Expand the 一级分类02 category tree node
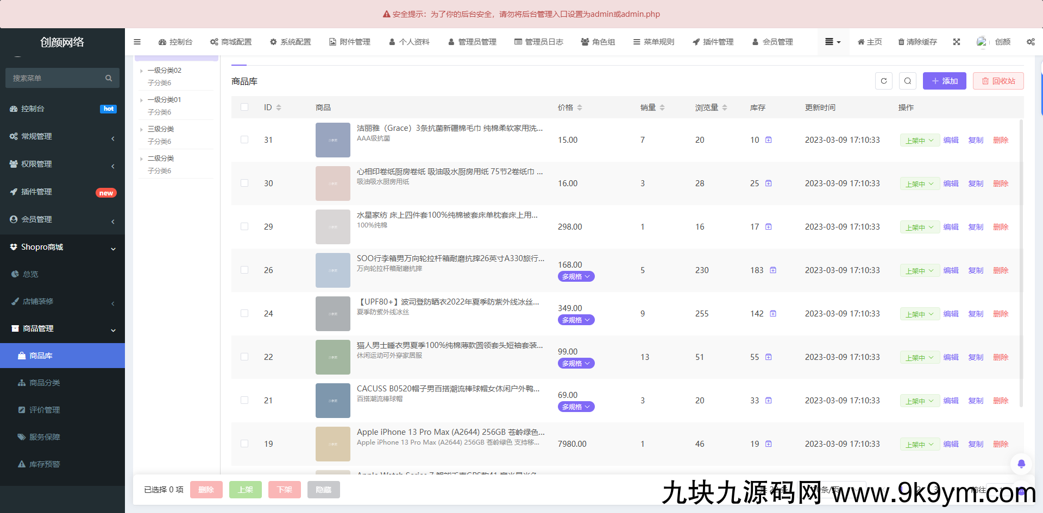The image size is (1043, 513). coord(142,70)
